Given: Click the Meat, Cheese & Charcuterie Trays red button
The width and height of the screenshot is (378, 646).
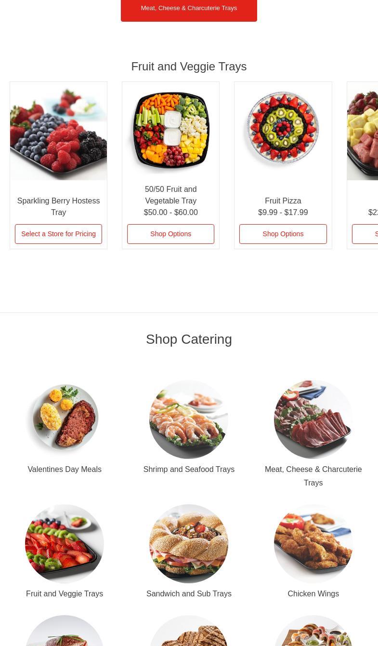Looking at the screenshot, I should pos(189,8).
